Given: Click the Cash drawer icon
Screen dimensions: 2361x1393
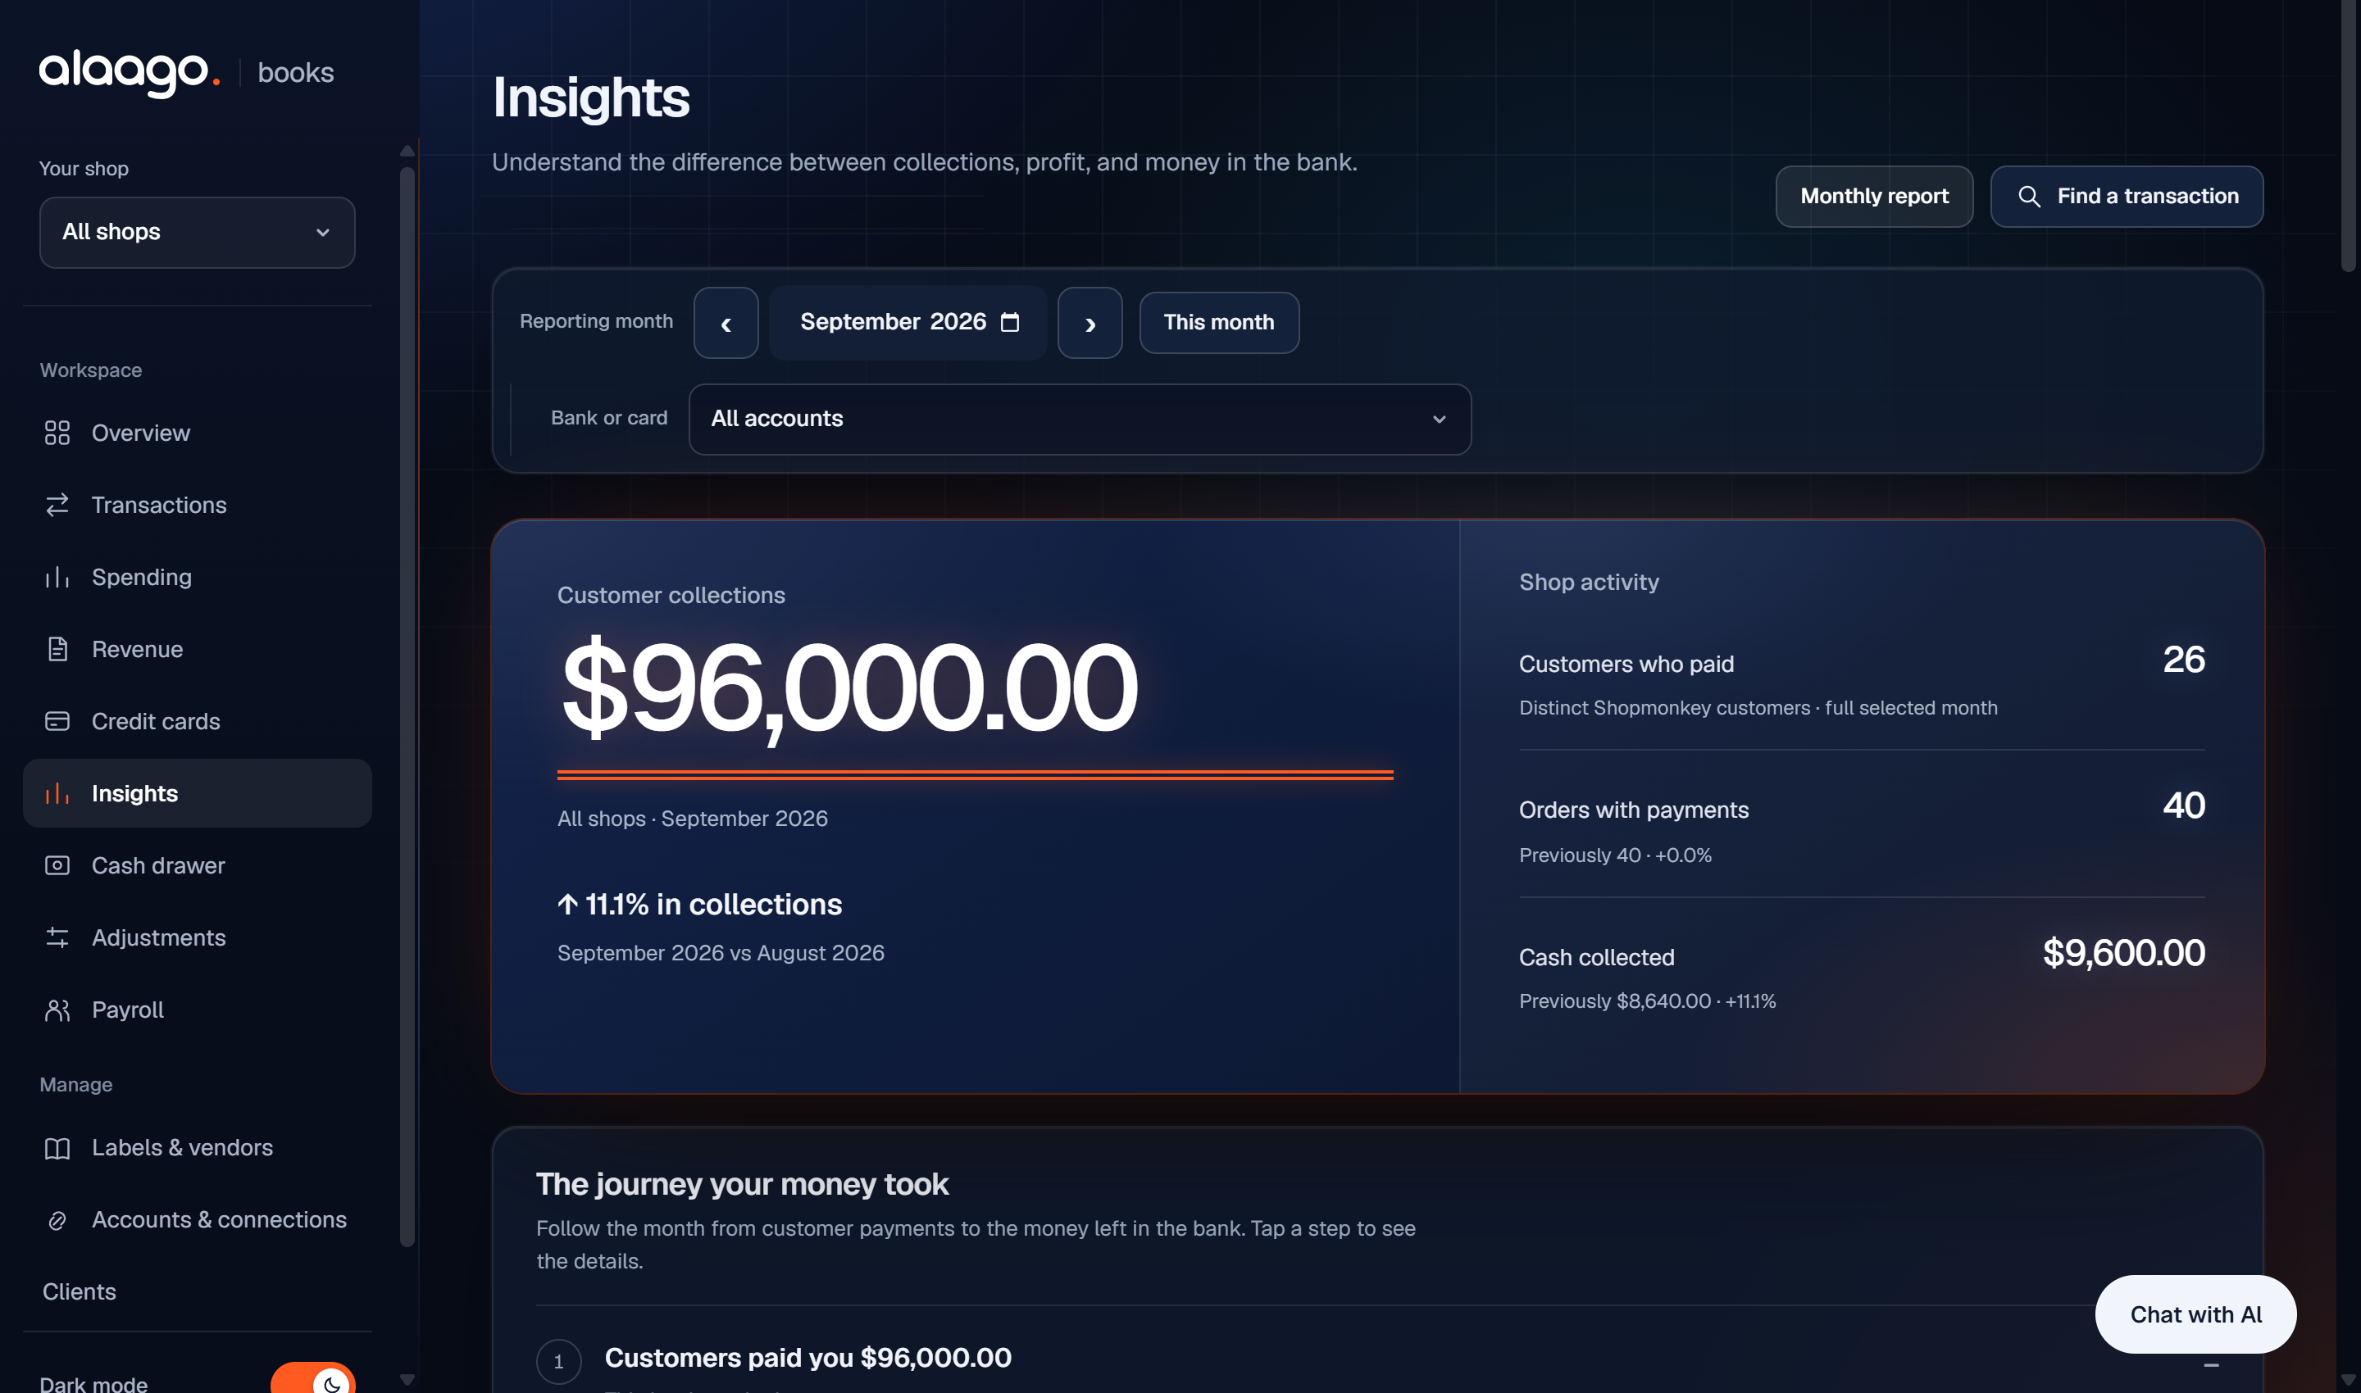Looking at the screenshot, I should point(57,865).
